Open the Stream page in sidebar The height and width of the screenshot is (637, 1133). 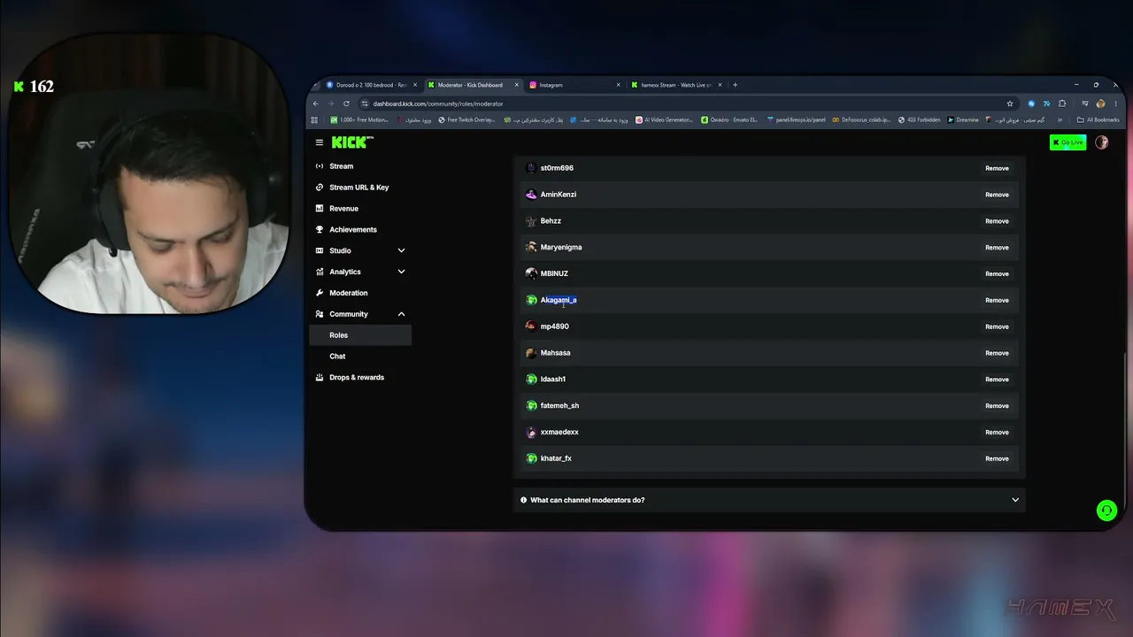click(x=341, y=166)
